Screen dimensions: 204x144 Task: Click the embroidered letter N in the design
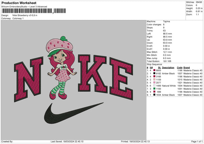tap(29, 79)
